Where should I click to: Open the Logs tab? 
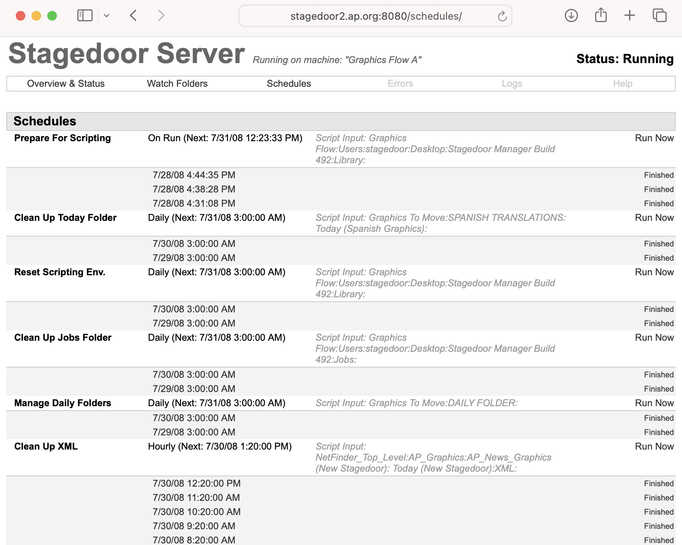tap(512, 84)
